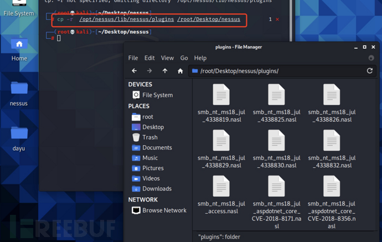Image resolution: width=382 pixels, height=242 pixels.
Task: Click the status bar text "plugins": folder
Action: [x=219, y=237]
